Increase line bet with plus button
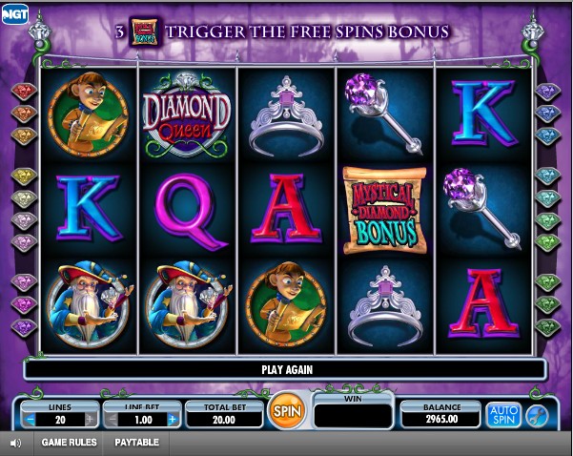Image resolution: width=573 pixels, height=456 pixels. (x=174, y=420)
